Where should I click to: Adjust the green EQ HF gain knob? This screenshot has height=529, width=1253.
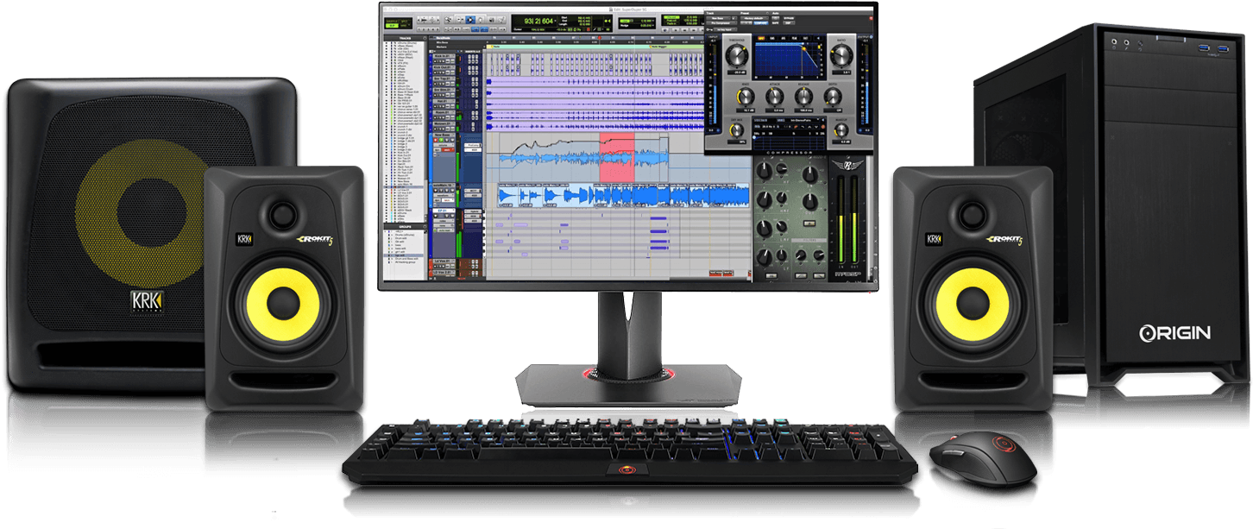pos(764,171)
